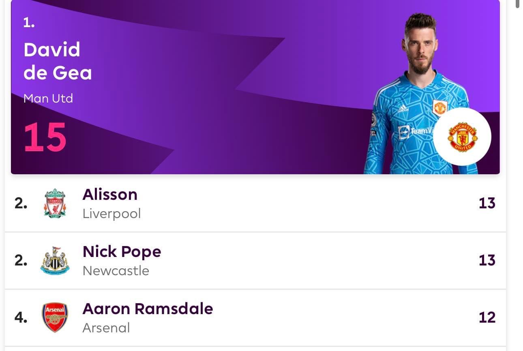This screenshot has width=523, height=351.
Task: Click the Liverpool club crest
Action: coord(55,203)
